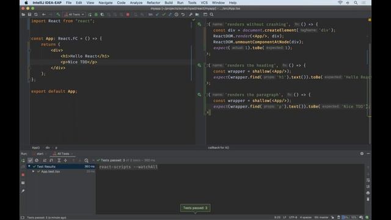
Task: Expand the App.test.tsx tree node
Action: pos(33,172)
